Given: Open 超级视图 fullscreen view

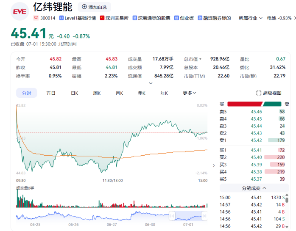Looking at the screenshot, I should [269, 93].
